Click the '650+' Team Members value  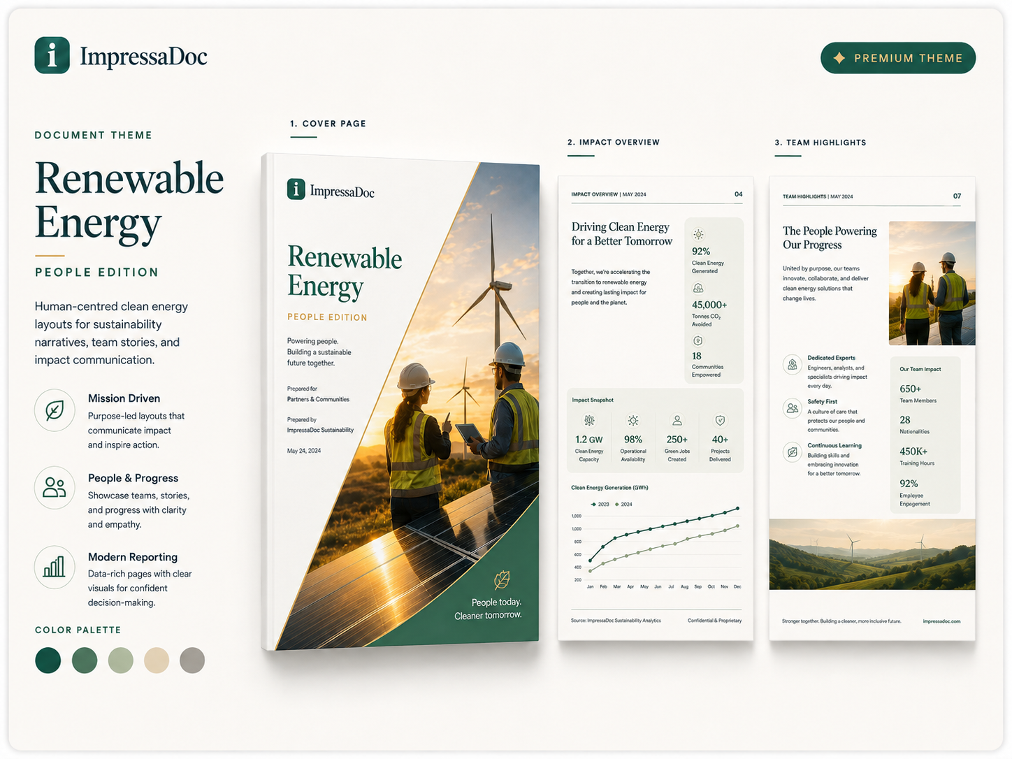coord(911,389)
